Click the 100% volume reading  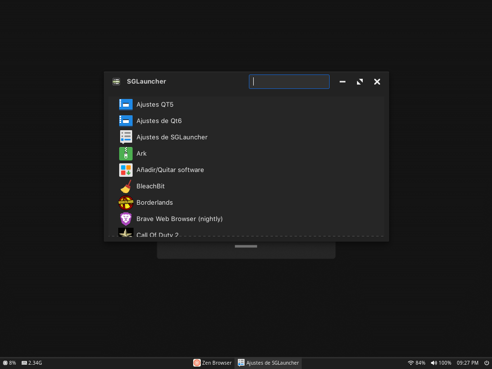tap(445, 363)
